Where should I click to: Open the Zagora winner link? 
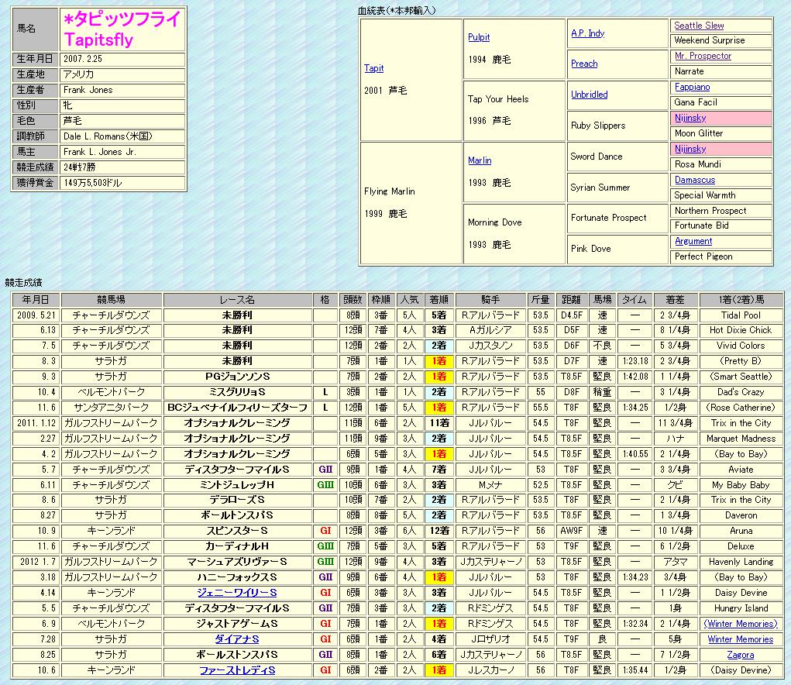tap(740, 655)
